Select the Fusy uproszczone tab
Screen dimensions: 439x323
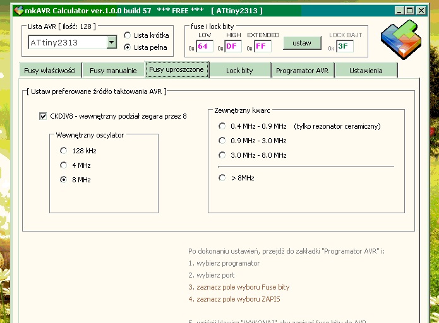tap(176, 69)
